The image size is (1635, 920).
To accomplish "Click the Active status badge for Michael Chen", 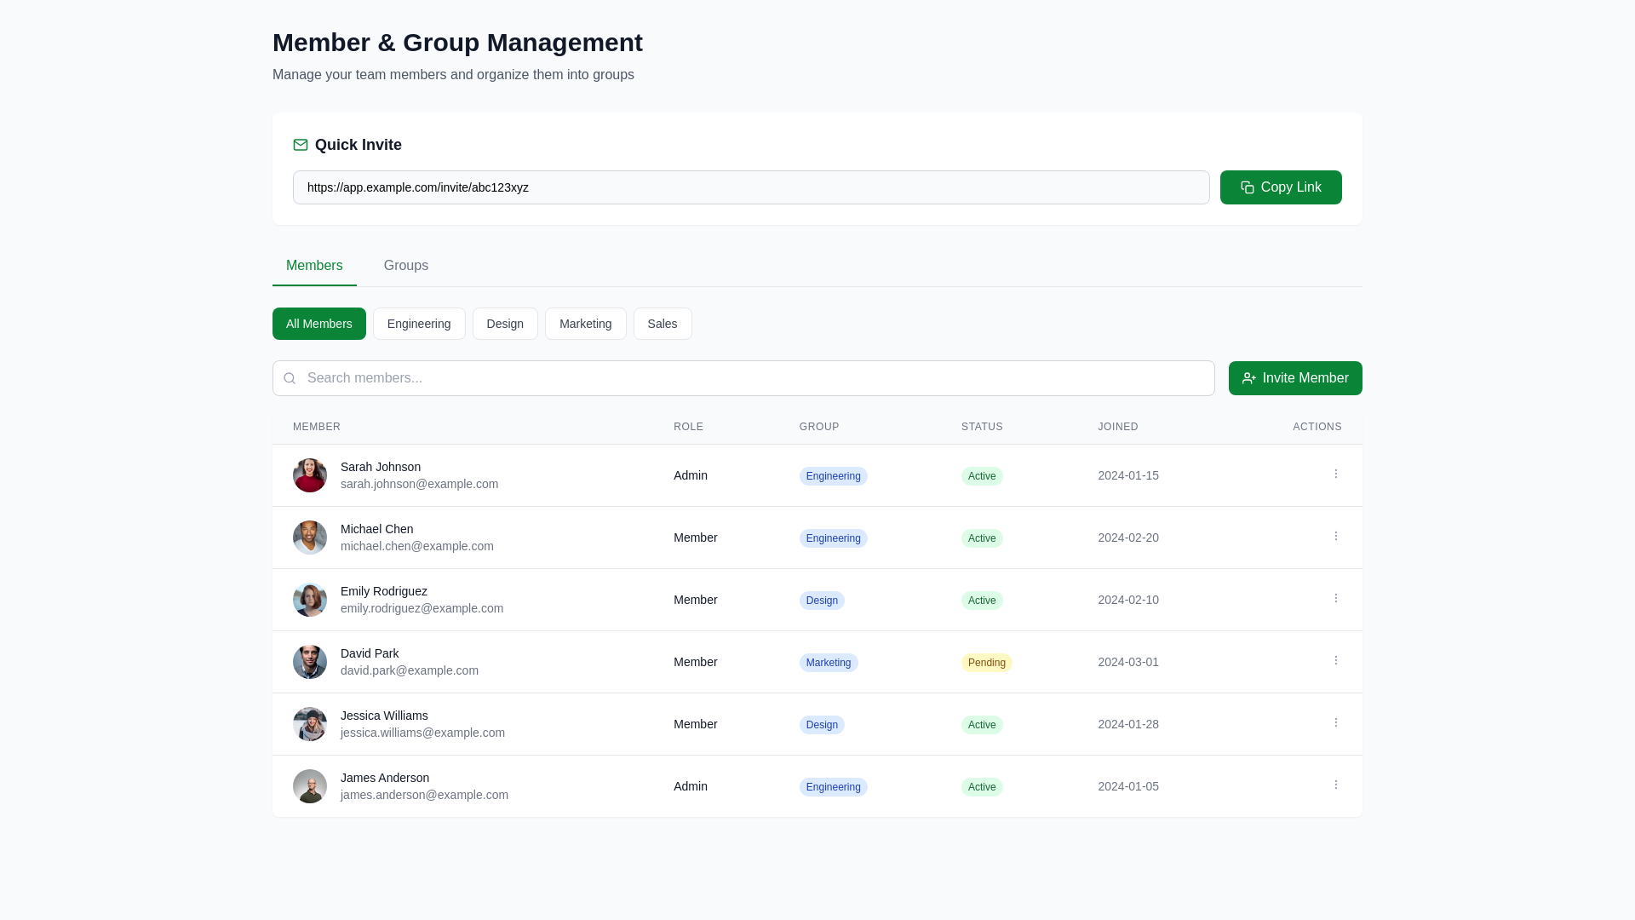I will [981, 538].
